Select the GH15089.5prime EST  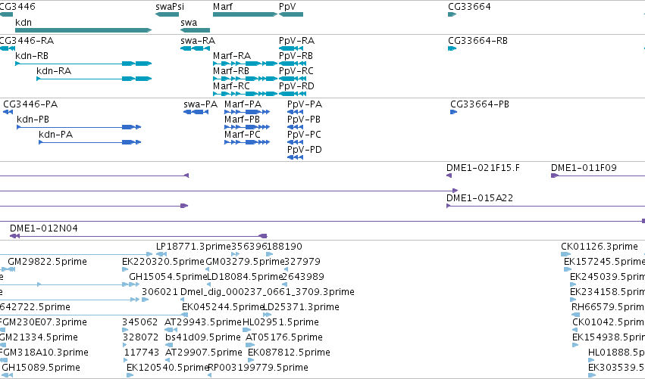point(8,375)
